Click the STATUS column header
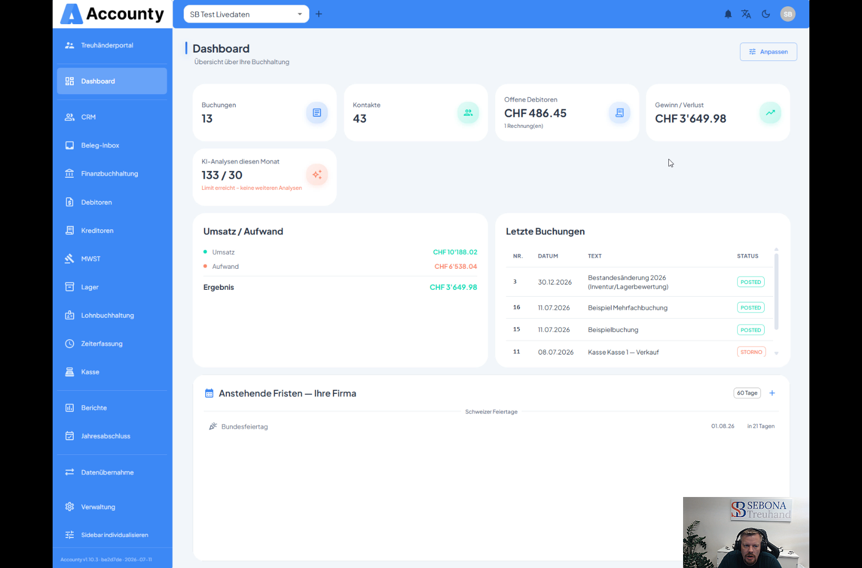The height and width of the screenshot is (568, 862). (747, 256)
